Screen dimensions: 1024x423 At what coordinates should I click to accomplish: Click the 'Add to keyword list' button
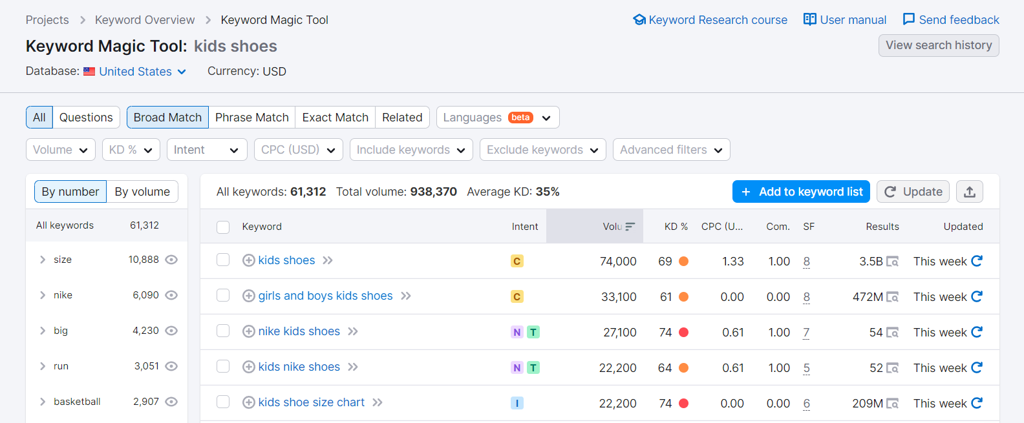pos(801,192)
